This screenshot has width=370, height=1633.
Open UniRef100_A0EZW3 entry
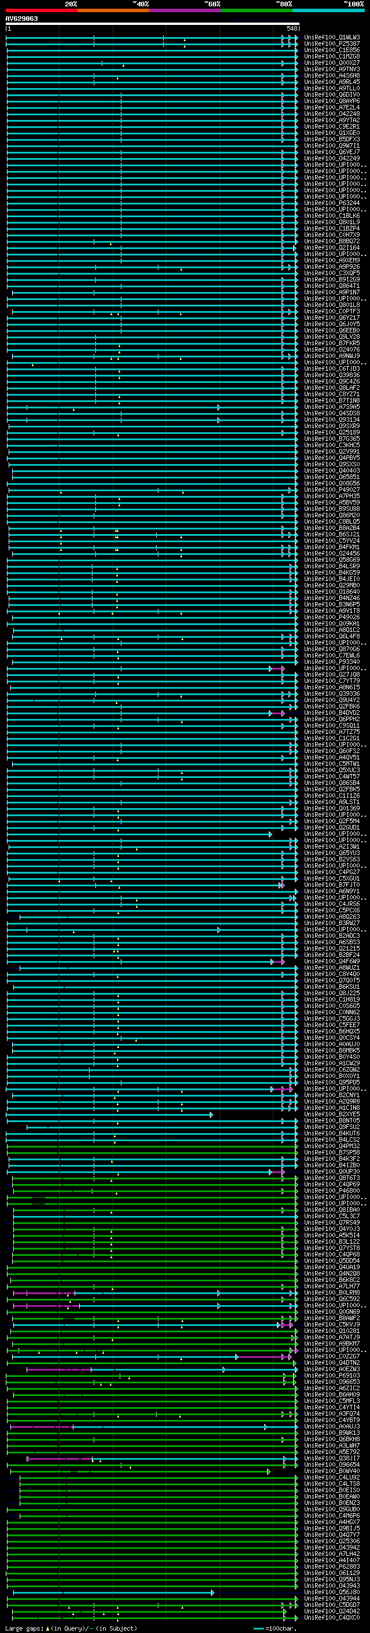tap(332, 1369)
